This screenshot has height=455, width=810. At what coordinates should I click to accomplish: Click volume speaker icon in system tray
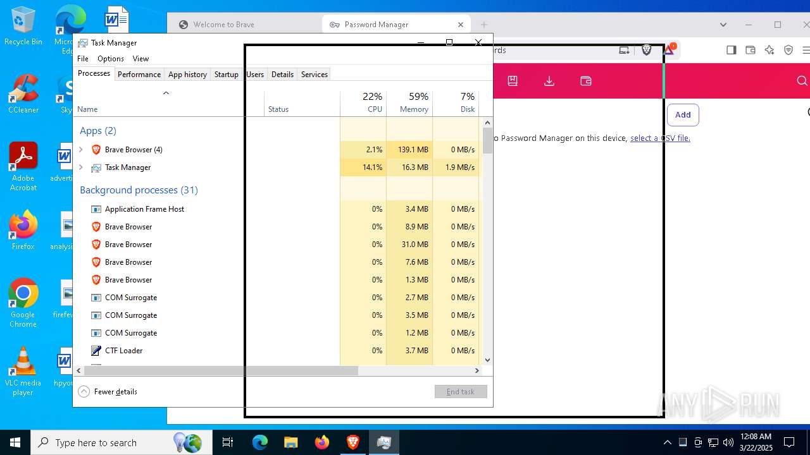pos(728,442)
